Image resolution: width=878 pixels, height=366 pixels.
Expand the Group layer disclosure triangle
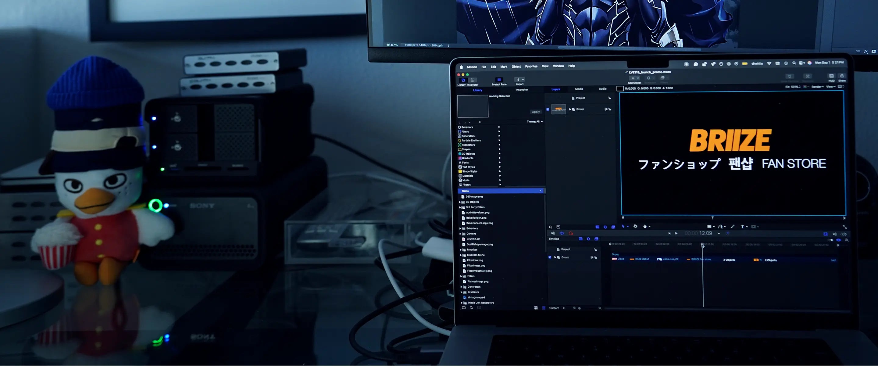tap(570, 109)
